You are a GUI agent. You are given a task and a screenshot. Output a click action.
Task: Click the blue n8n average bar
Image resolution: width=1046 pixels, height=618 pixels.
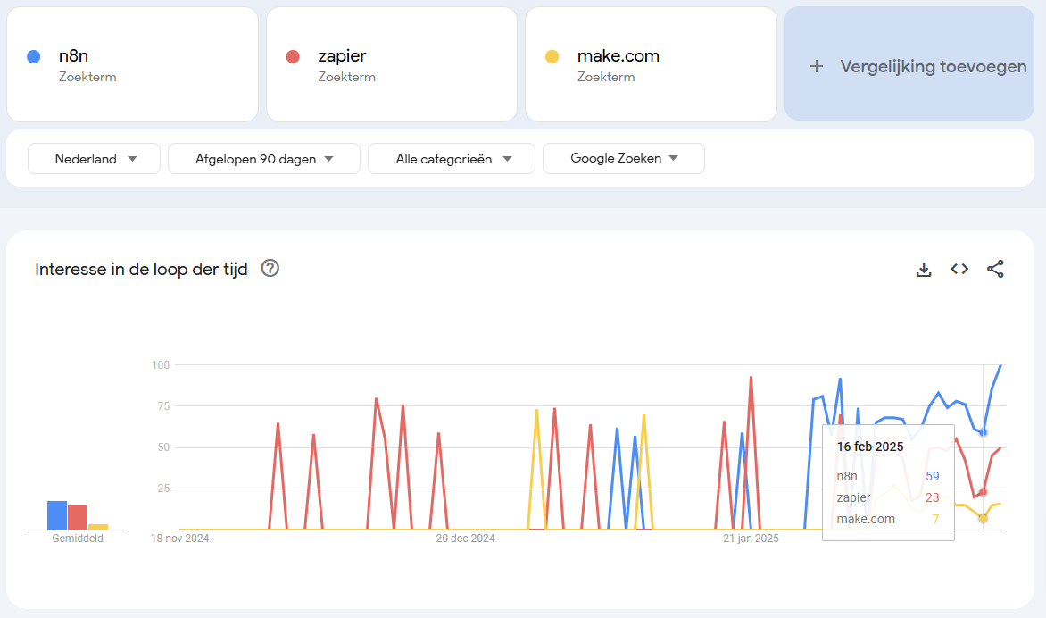click(x=57, y=515)
